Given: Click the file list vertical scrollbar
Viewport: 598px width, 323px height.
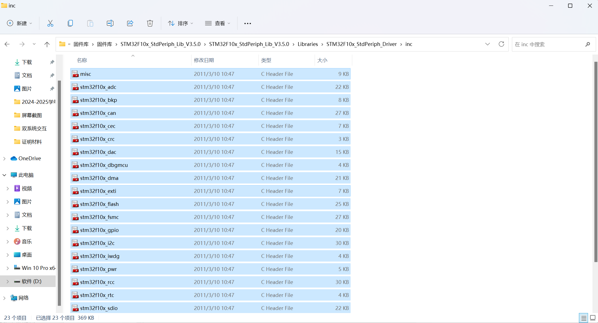Looking at the screenshot, I should (x=596, y=162).
